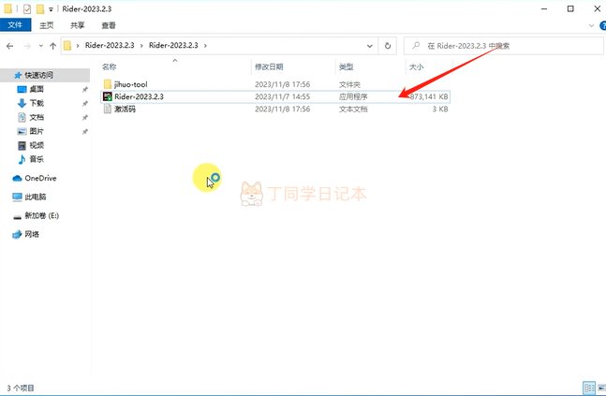Sort by the 名称 column header
Screen dimensions: 606x396
click(110, 66)
